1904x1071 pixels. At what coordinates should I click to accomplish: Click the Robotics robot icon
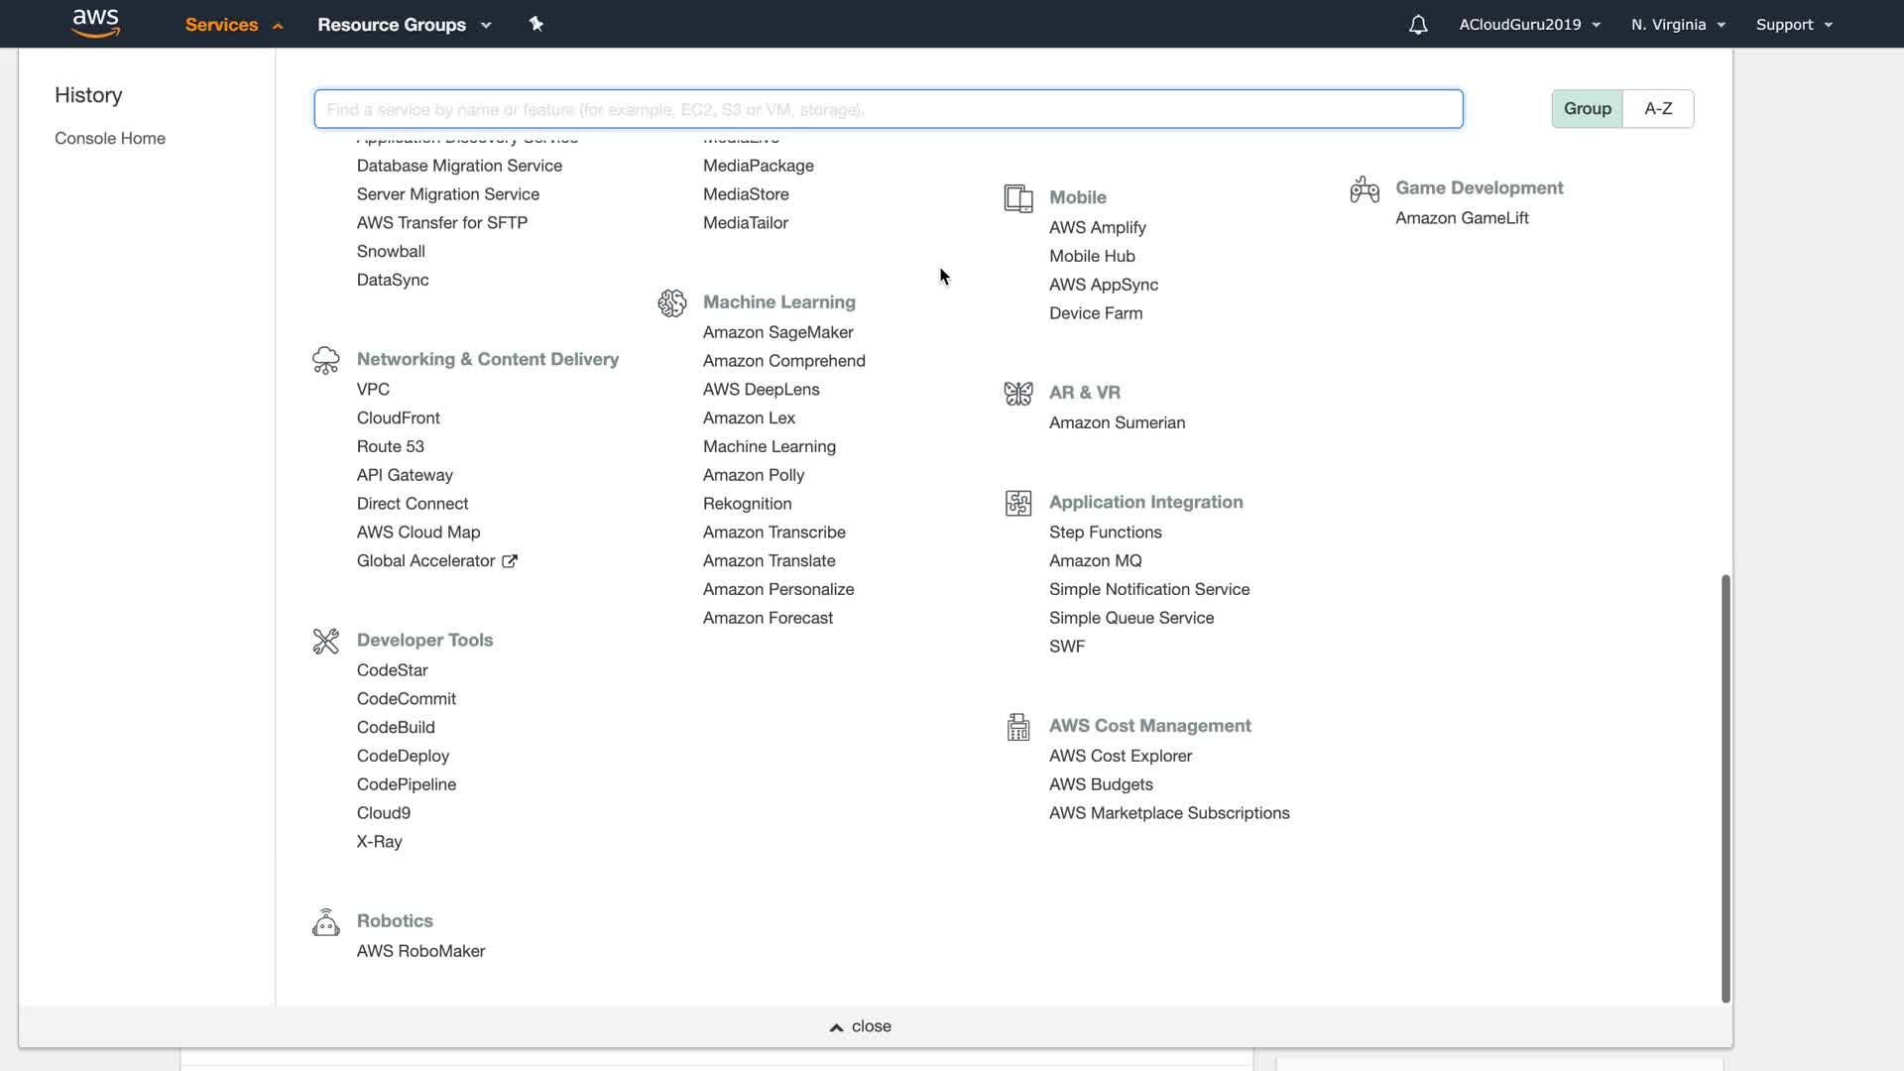pyautogui.click(x=326, y=922)
